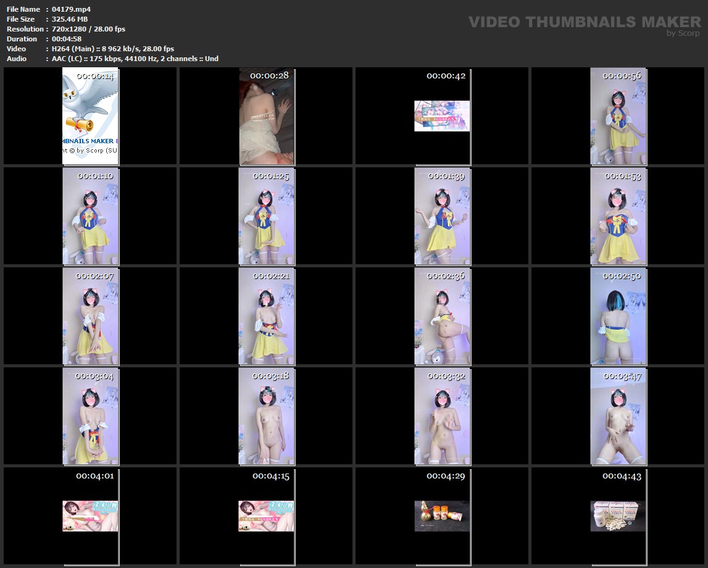Click the 00:02:50 timestamp label
Image resolution: width=708 pixels, height=568 pixels.
pyautogui.click(x=622, y=276)
